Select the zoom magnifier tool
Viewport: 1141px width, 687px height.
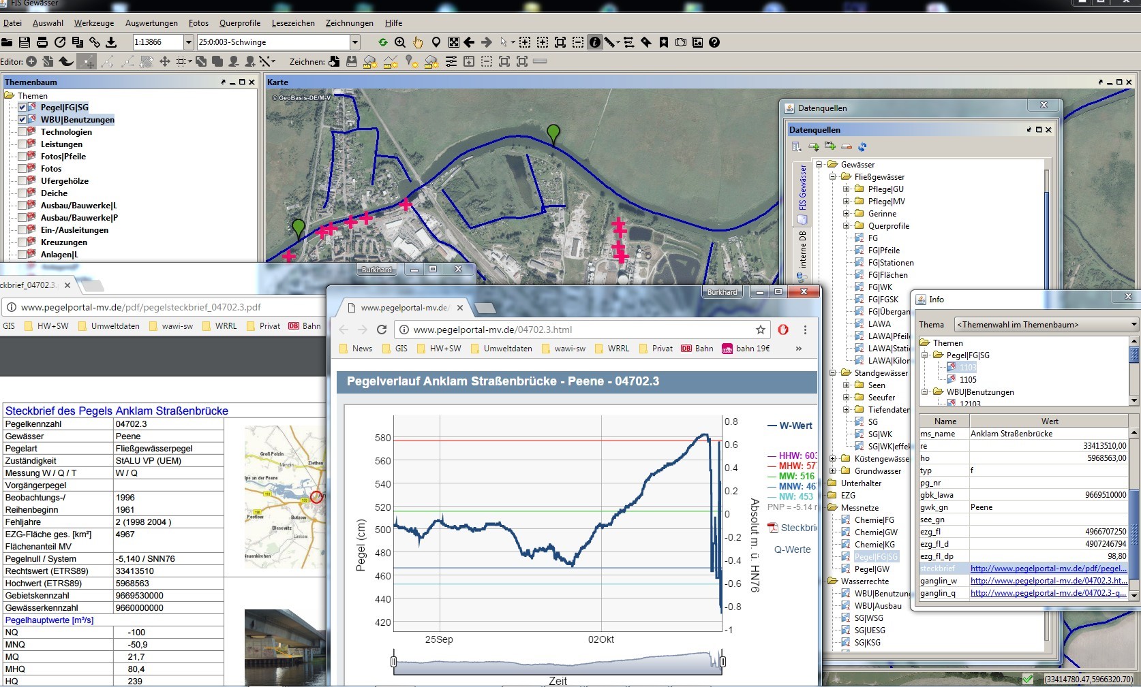point(400,42)
